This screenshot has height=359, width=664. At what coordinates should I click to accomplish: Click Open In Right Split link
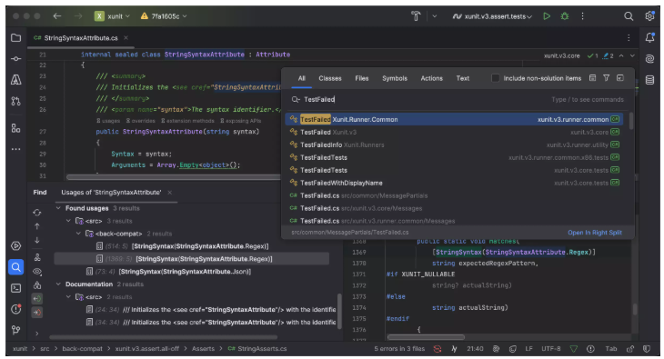[595, 233]
